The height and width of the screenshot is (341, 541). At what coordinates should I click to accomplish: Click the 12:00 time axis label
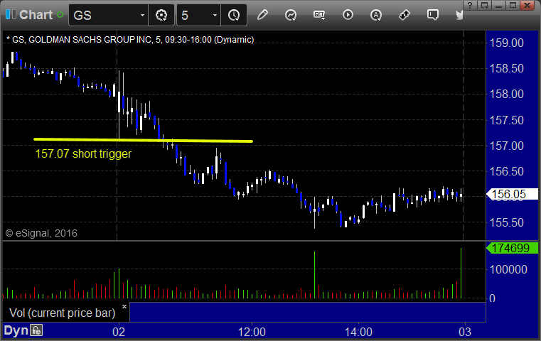point(252,332)
